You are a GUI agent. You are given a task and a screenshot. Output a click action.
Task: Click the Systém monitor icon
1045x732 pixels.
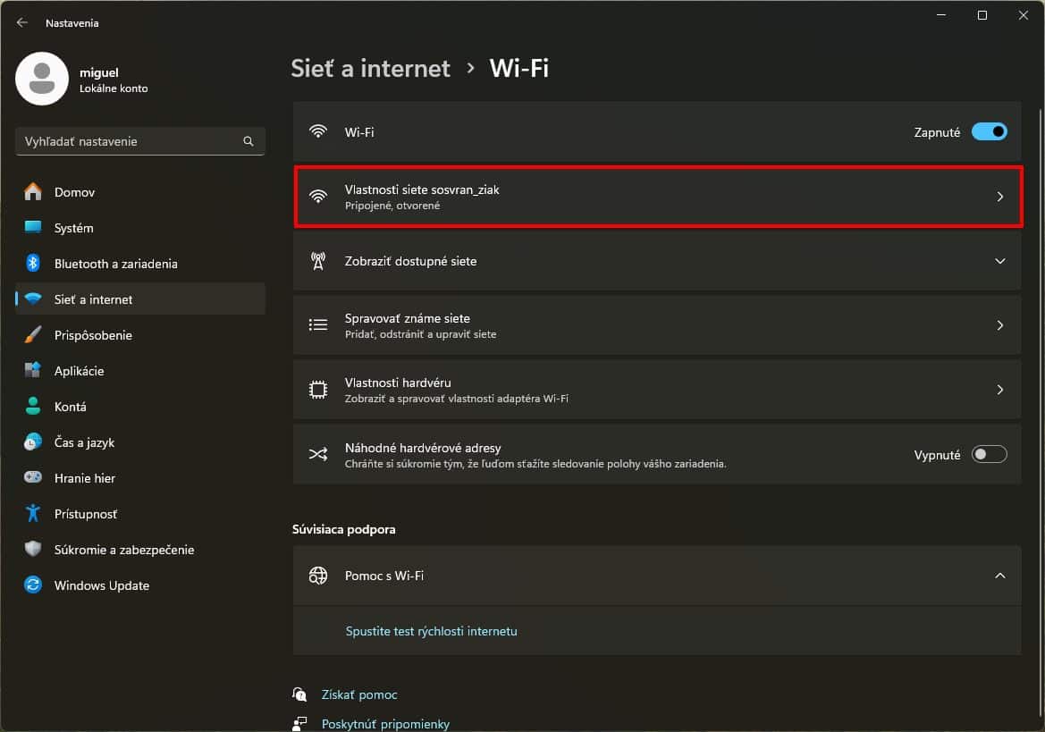click(x=33, y=227)
